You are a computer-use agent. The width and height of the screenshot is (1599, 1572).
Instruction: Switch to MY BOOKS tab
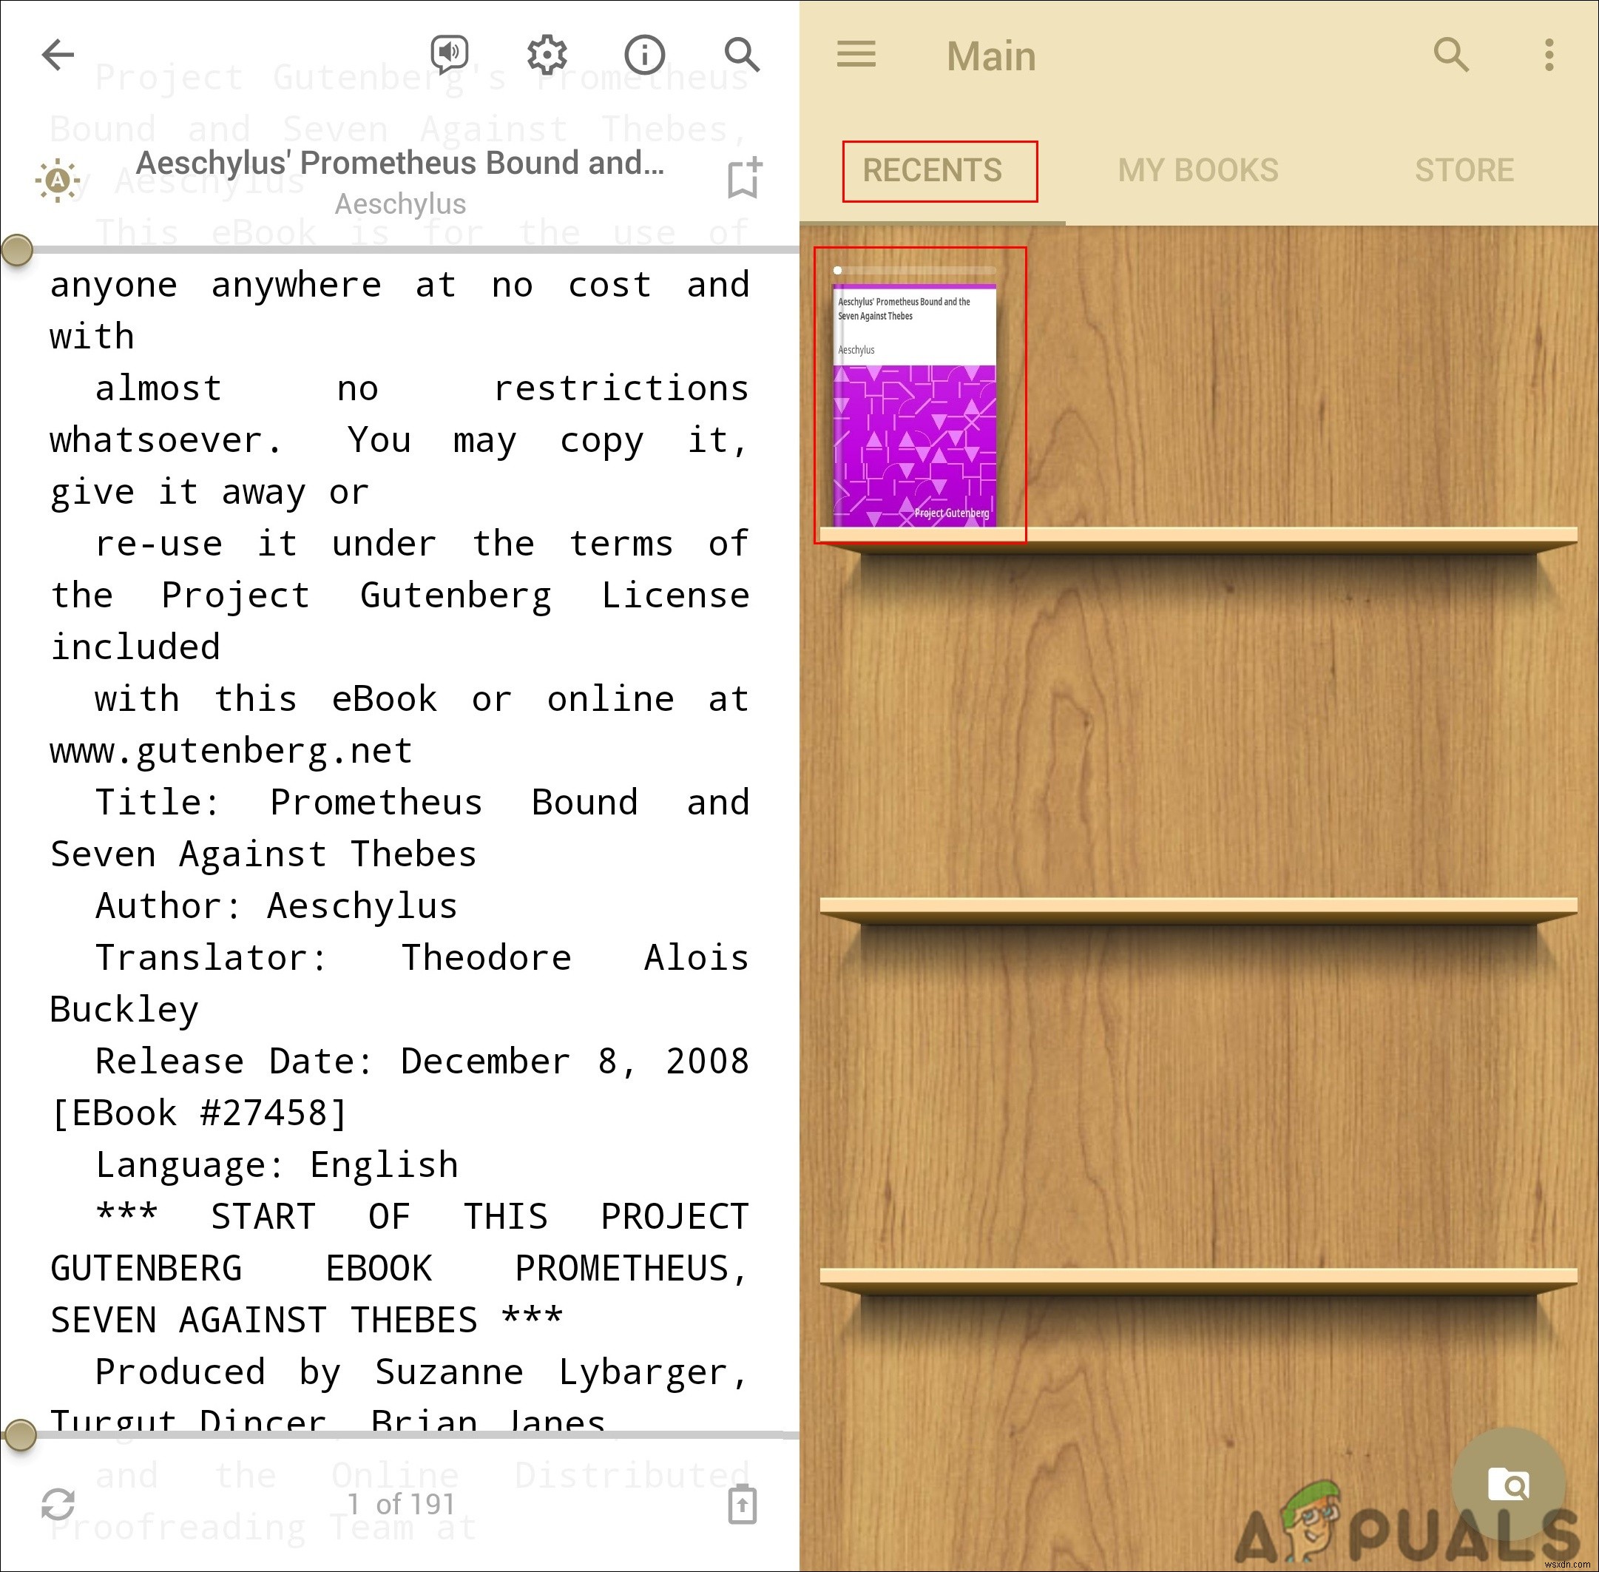pyautogui.click(x=1199, y=167)
